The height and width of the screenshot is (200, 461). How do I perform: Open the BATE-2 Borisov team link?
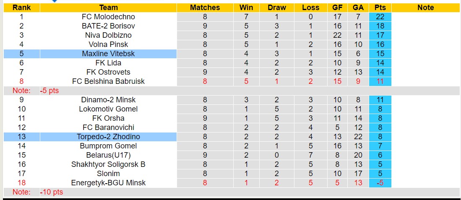tap(108, 26)
